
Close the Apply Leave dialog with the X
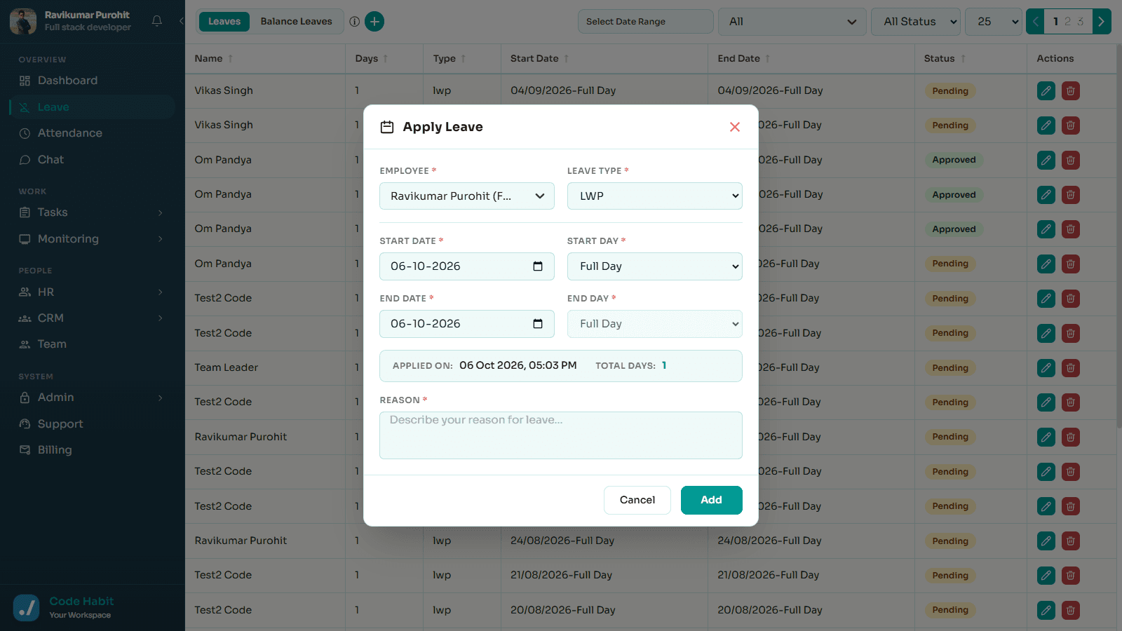pyautogui.click(x=735, y=127)
